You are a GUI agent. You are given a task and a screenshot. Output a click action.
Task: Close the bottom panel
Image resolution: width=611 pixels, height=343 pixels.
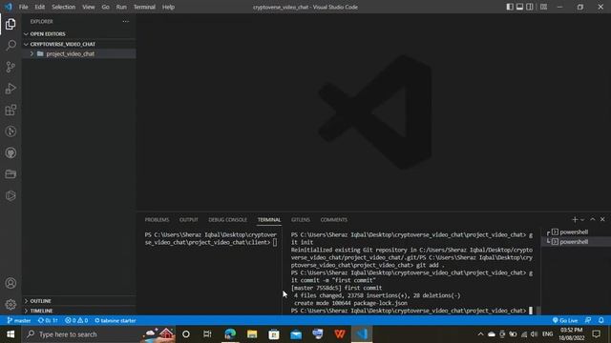point(602,220)
